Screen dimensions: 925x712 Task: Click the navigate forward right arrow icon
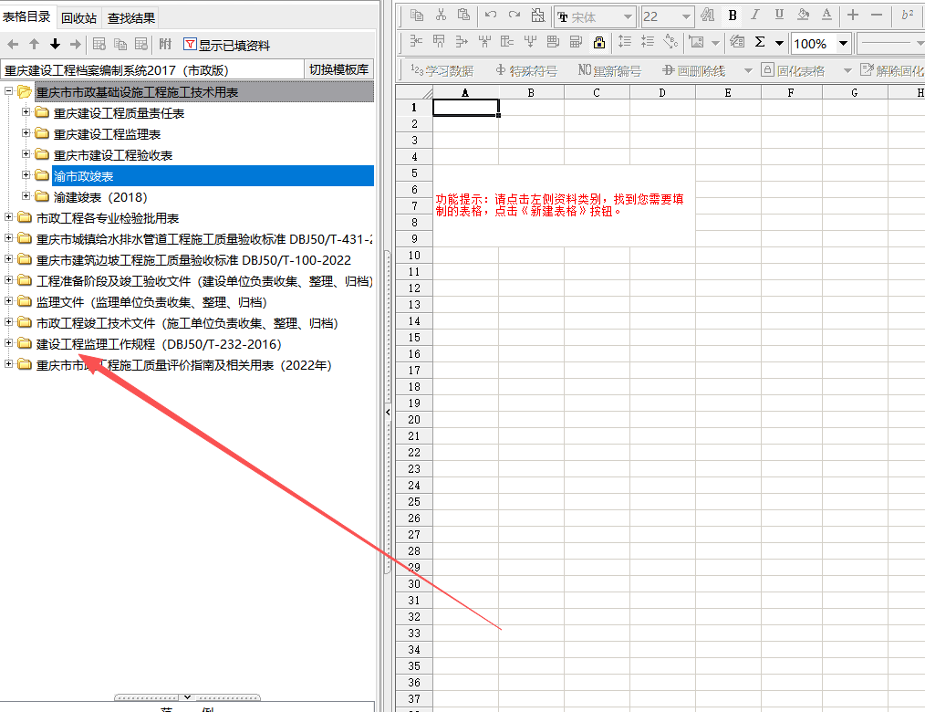(x=76, y=45)
